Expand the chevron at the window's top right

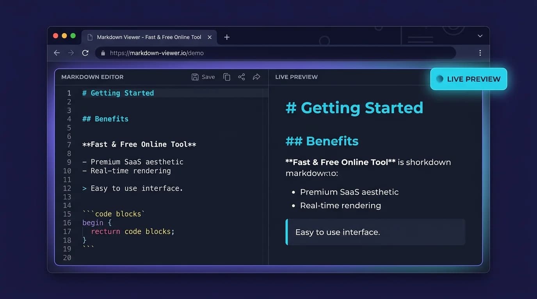tap(480, 36)
